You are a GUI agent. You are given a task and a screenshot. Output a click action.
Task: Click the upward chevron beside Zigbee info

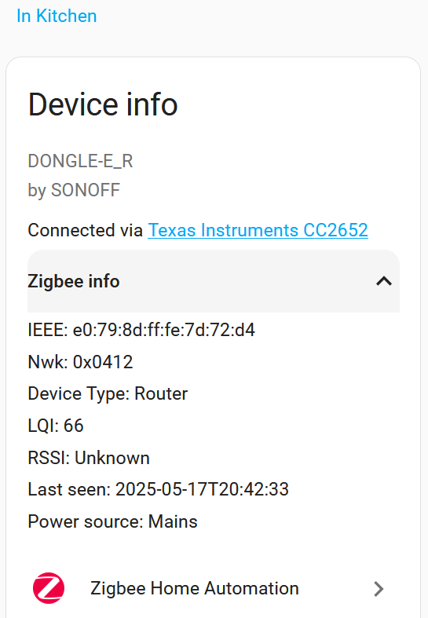(x=384, y=281)
